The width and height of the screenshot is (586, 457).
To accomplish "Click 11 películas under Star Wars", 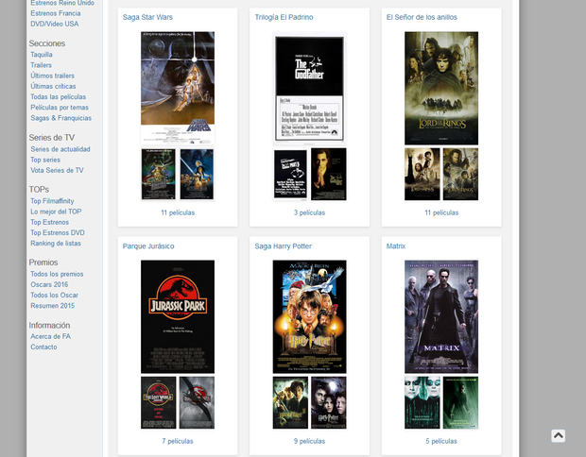I will [178, 212].
